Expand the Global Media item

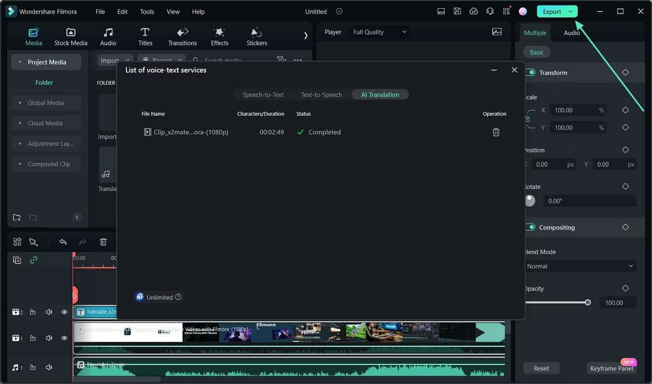click(x=21, y=103)
